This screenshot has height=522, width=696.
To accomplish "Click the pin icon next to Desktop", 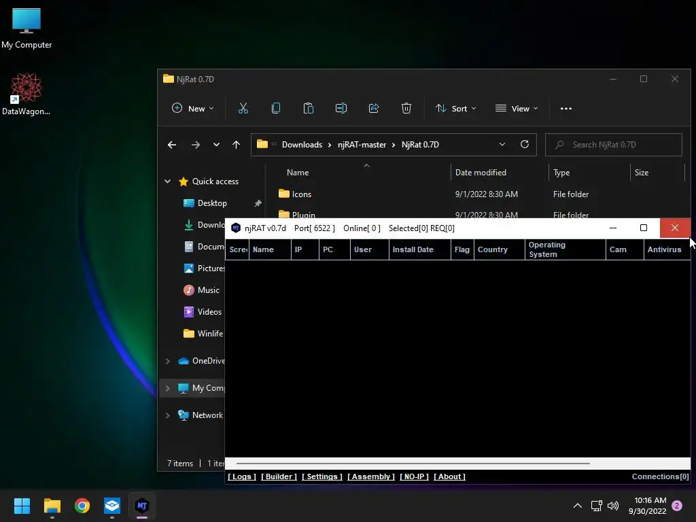I will [x=258, y=203].
